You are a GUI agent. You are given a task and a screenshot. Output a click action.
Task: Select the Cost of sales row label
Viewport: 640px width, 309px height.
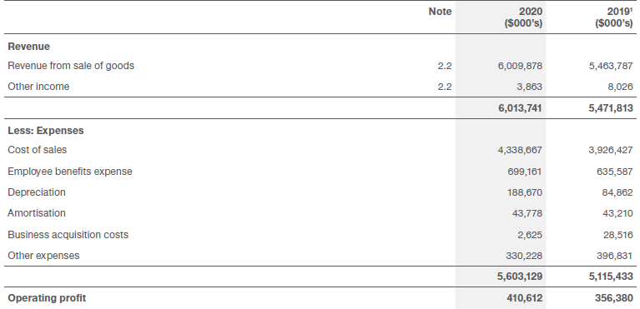coord(38,150)
